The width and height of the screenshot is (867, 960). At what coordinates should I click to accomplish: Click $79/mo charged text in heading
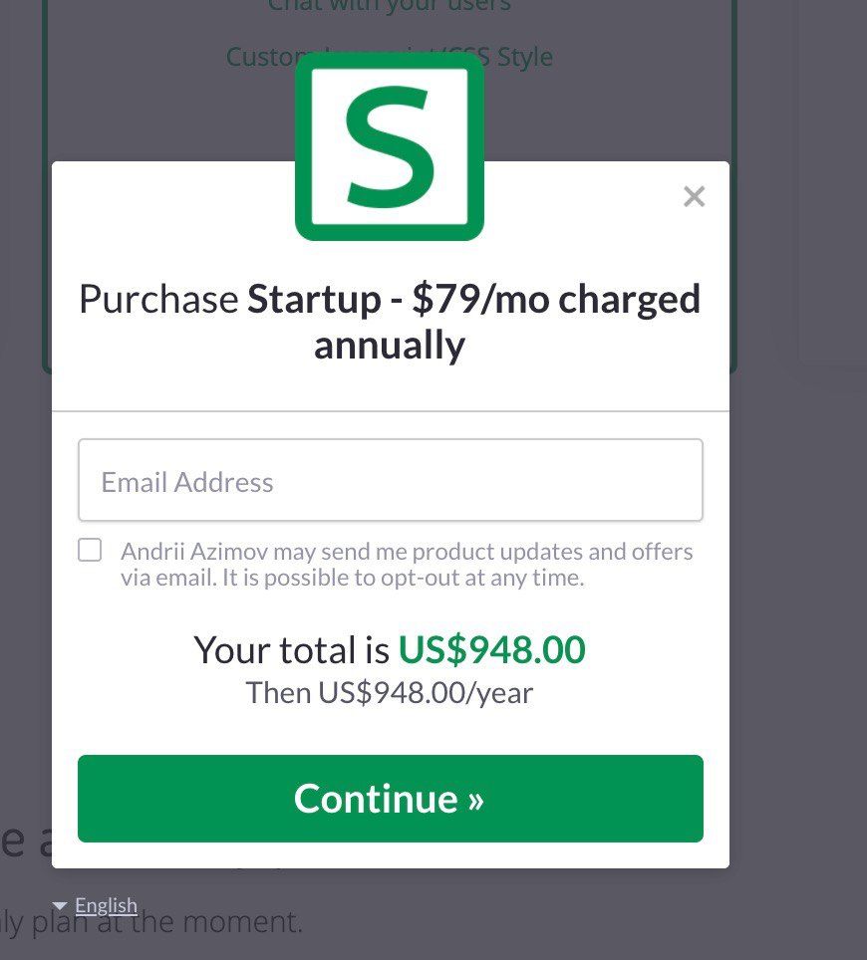pos(556,299)
